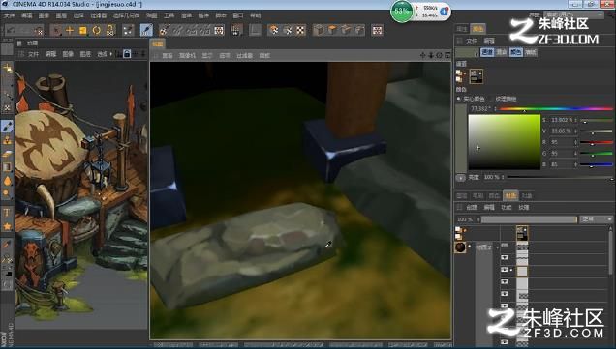Select the Eraser tool in left toolbox
616x349 pixels.
(7, 154)
